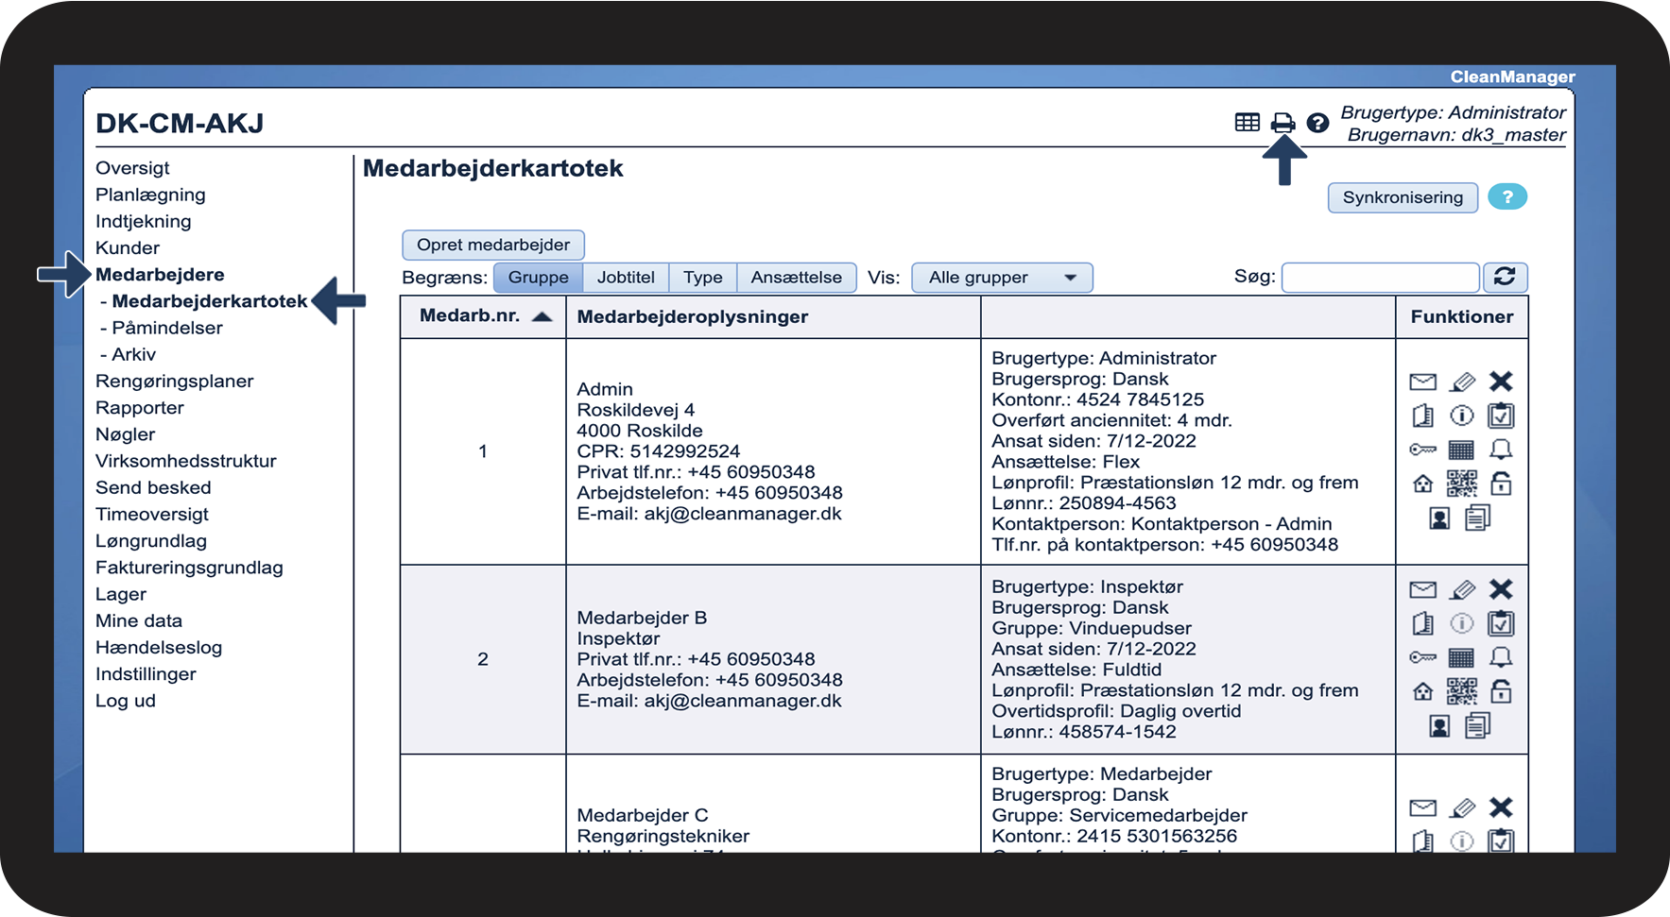Click envelope icon for Medarbejder C
The height and width of the screenshot is (917, 1670).
pyautogui.click(x=1422, y=807)
